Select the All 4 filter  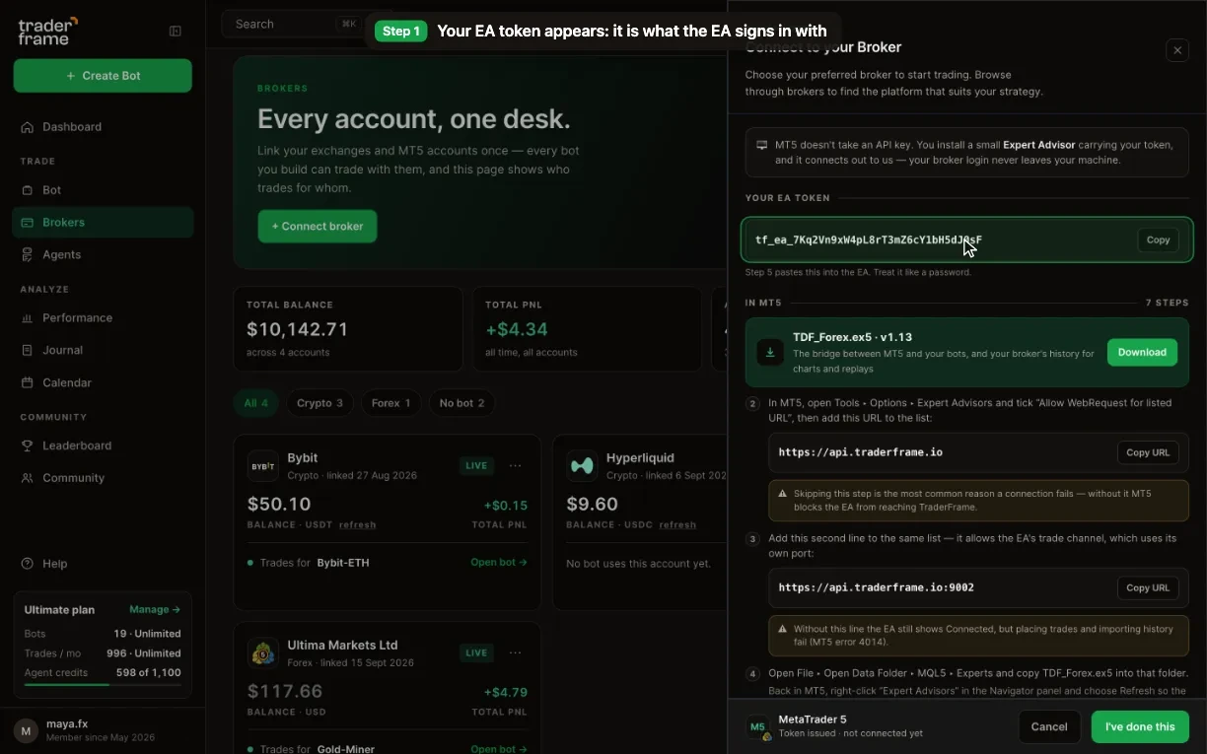point(256,403)
